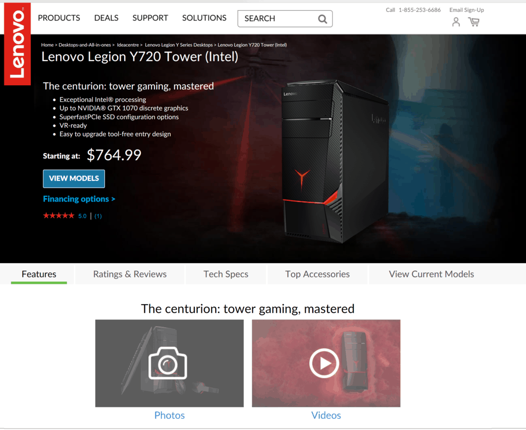The image size is (526, 430).
Task: Click 'Easy to upgrade tool-free entry design' bullet
Action: point(115,134)
